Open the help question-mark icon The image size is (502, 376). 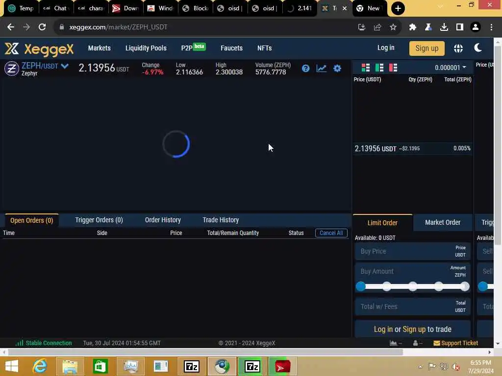pyautogui.click(x=305, y=68)
